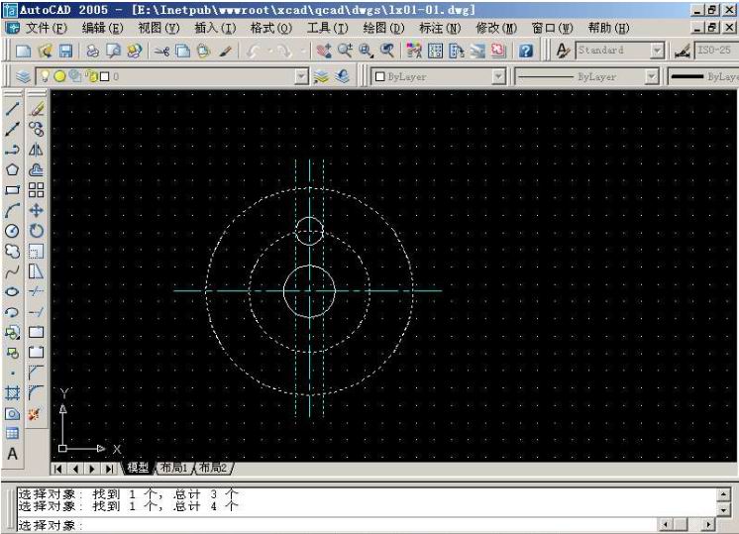The height and width of the screenshot is (534, 739).
Task: Activate the Trim modify tool
Action: 37,291
